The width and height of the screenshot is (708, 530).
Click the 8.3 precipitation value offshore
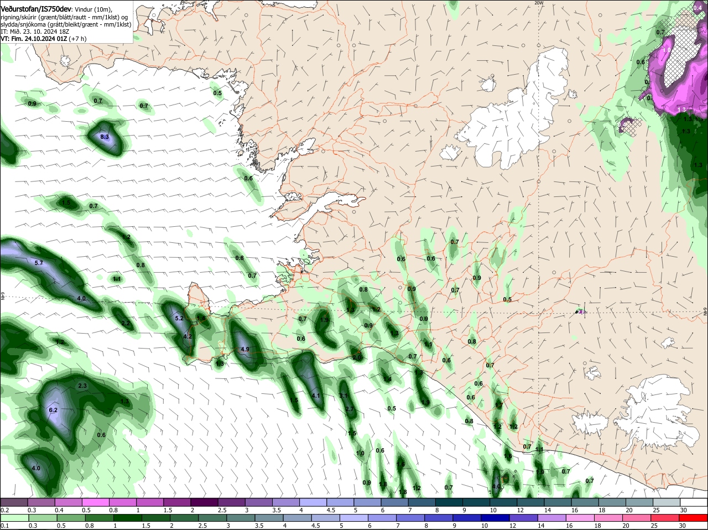tap(105, 137)
